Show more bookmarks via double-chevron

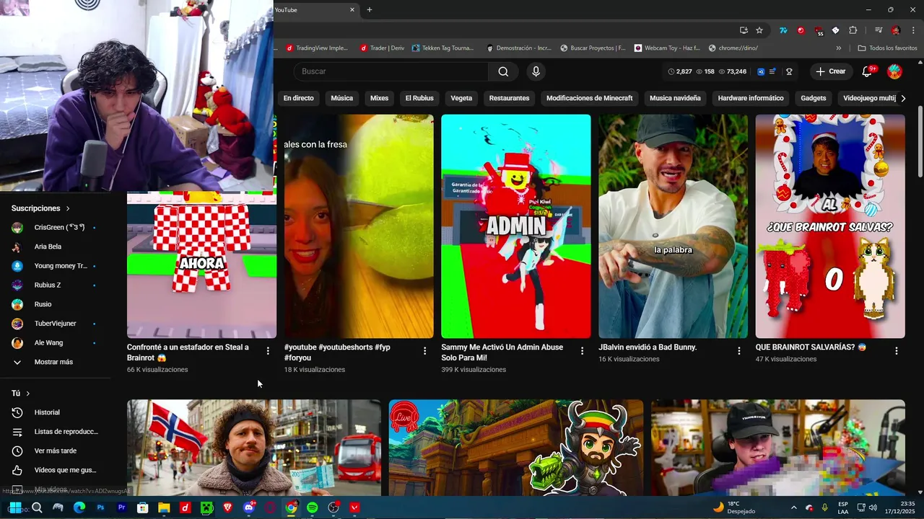coord(838,48)
